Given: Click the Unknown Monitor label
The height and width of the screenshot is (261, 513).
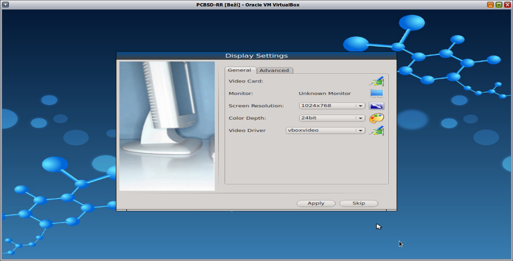Looking at the screenshot, I should pyautogui.click(x=324, y=93).
